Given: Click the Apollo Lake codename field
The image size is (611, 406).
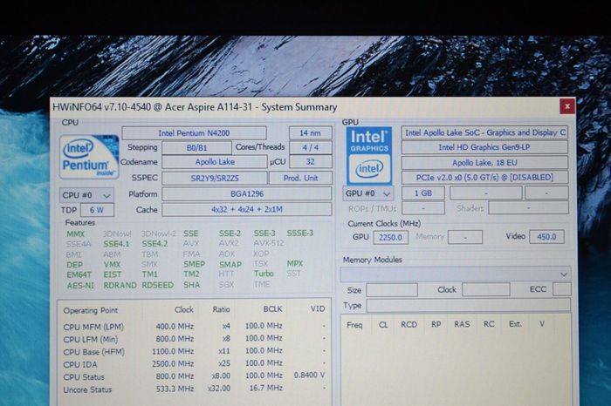Looking at the screenshot, I should (215, 162).
